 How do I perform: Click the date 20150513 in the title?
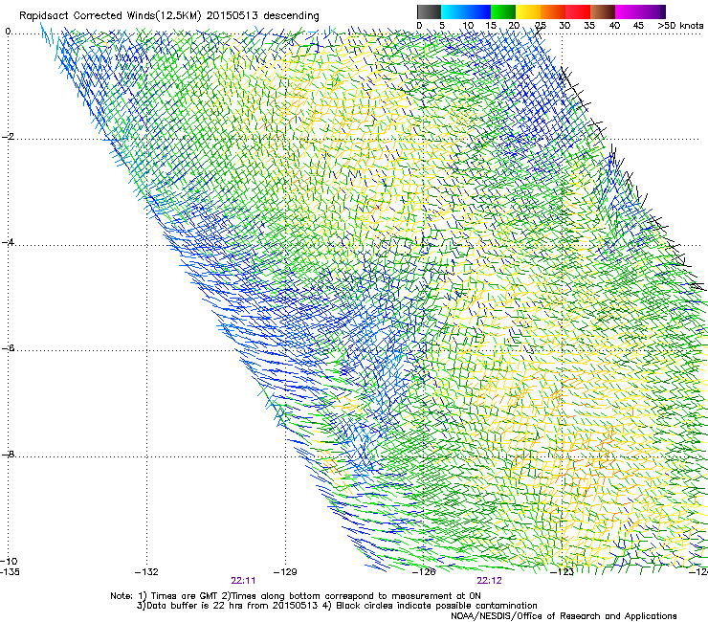pyautogui.click(x=232, y=15)
